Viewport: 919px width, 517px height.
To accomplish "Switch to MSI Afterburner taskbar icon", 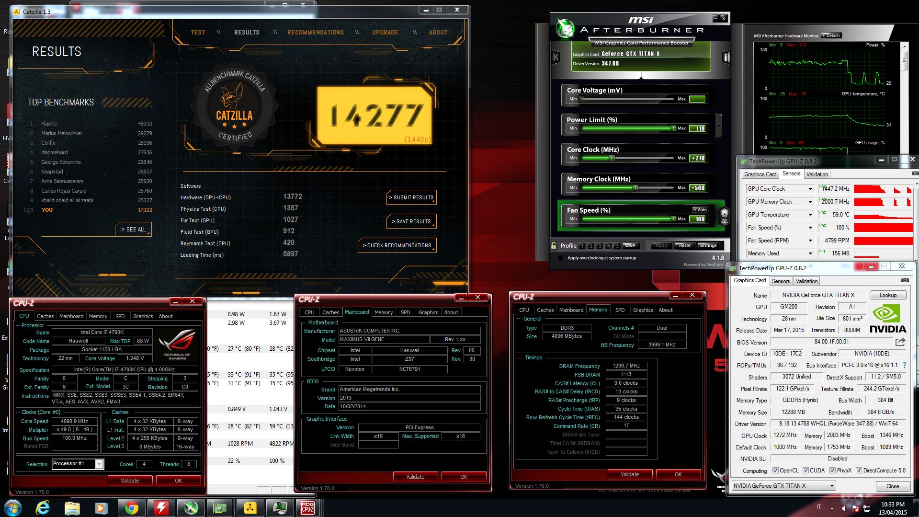I will pyautogui.click(x=191, y=507).
